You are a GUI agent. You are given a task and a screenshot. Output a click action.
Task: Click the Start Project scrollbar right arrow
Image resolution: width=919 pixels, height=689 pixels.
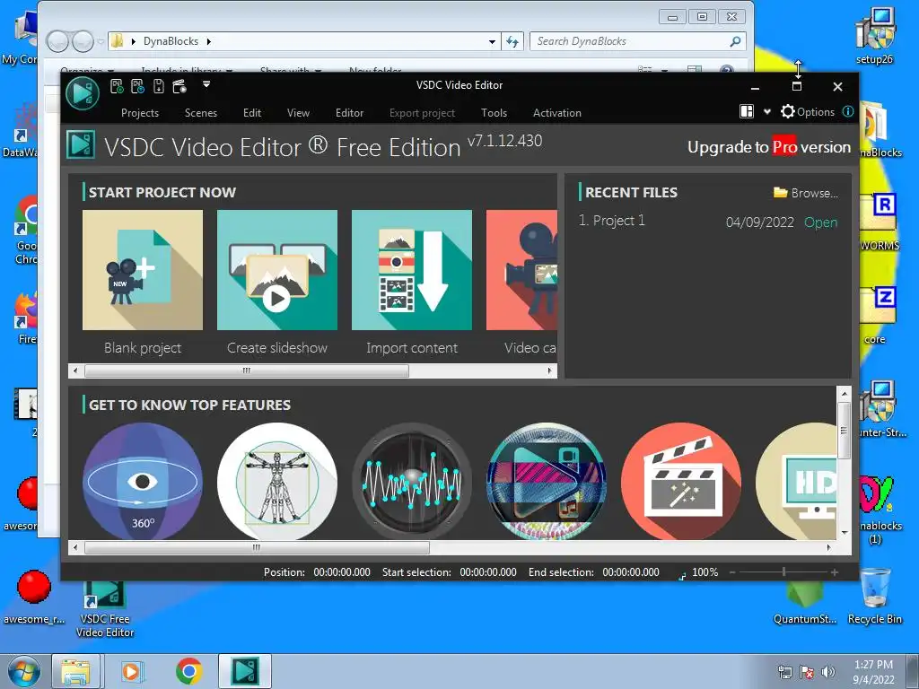[x=549, y=371]
